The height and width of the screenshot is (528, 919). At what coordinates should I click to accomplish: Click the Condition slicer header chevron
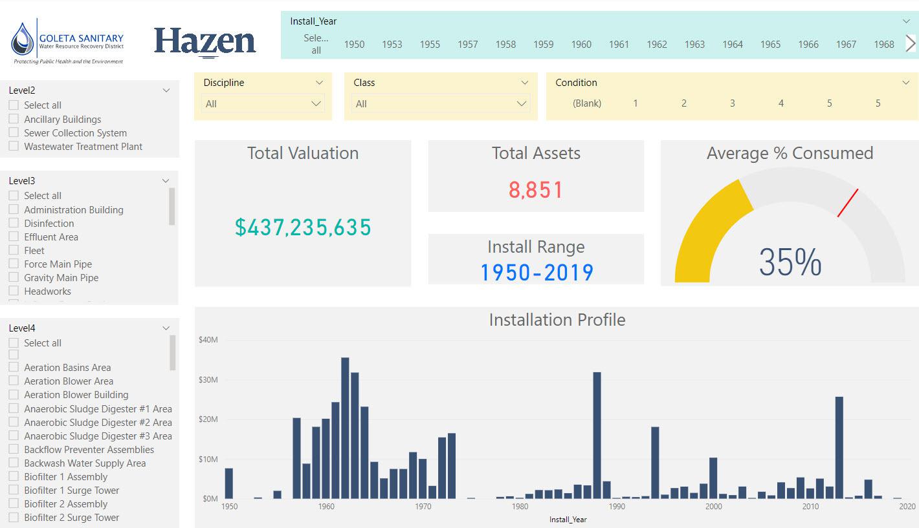tap(906, 83)
